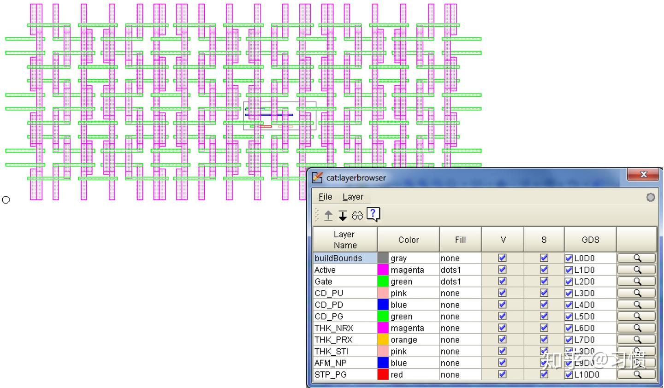Click the up arrow icon in layerbrowser toolbar
This screenshot has height=388, width=664.
327,215
